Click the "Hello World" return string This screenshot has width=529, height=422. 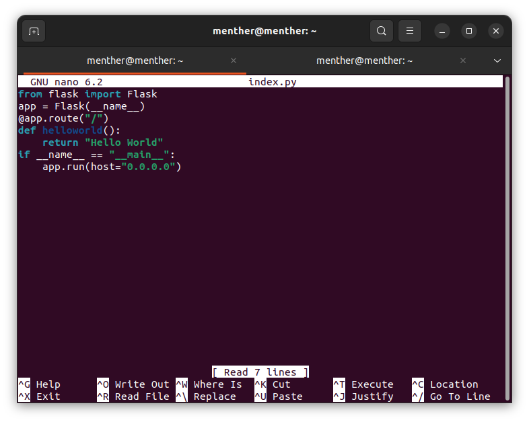click(124, 142)
